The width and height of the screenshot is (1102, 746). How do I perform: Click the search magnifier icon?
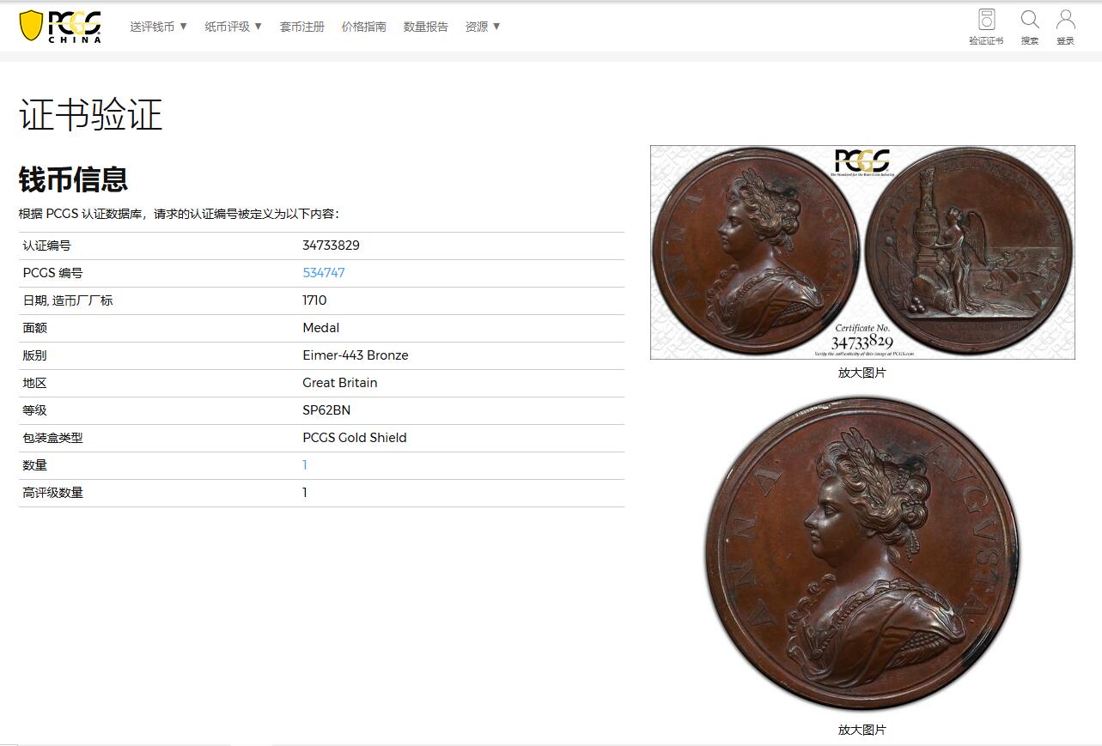pos(1029,21)
